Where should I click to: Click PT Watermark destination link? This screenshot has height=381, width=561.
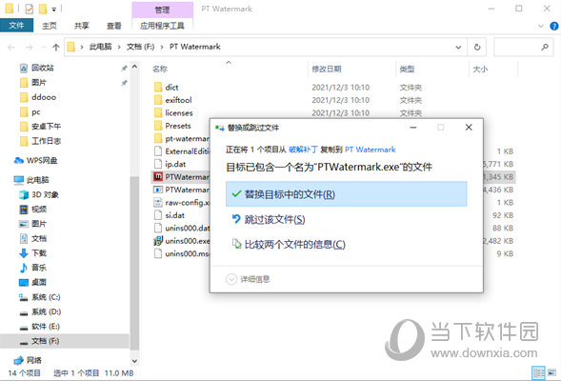tap(371, 150)
